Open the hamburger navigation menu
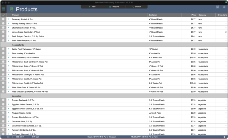The height and width of the screenshot is (139, 228). pos(3,9)
